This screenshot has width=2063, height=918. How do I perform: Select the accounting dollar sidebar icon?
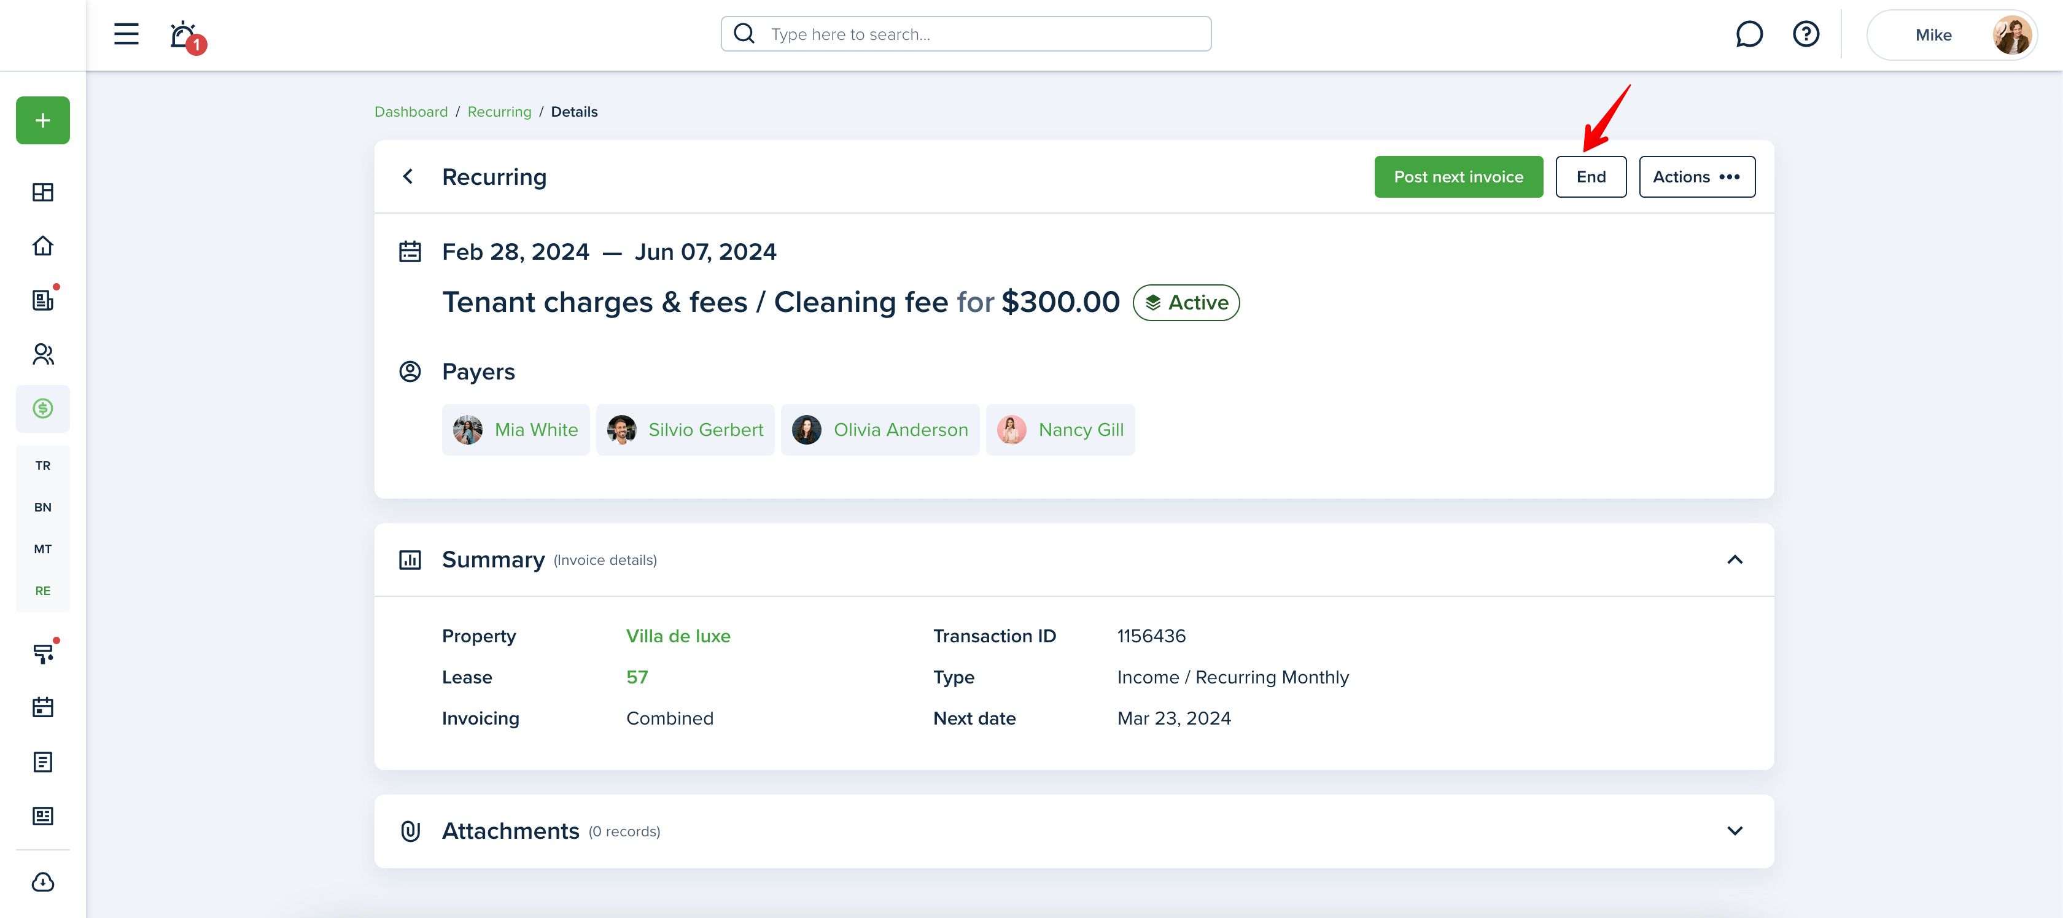coord(43,408)
